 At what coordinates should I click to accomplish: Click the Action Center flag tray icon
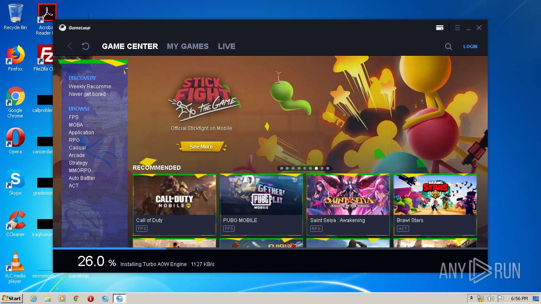500,299
